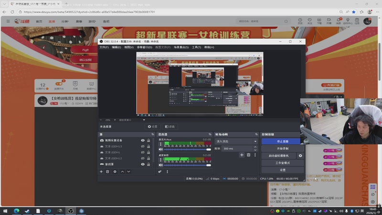This screenshot has width=382, height=215.
Task: Add a new source with the plus icon
Action: (101, 172)
